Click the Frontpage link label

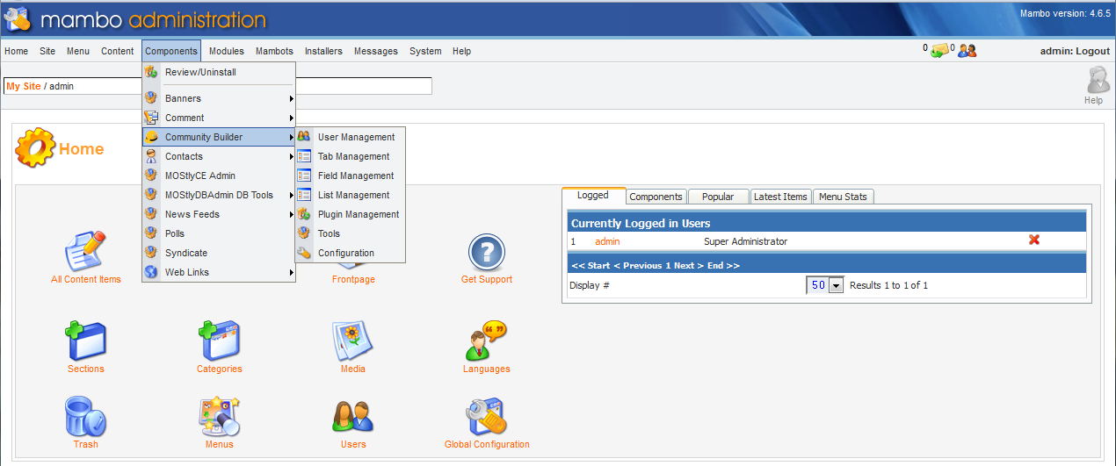pyautogui.click(x=353, y=279)
